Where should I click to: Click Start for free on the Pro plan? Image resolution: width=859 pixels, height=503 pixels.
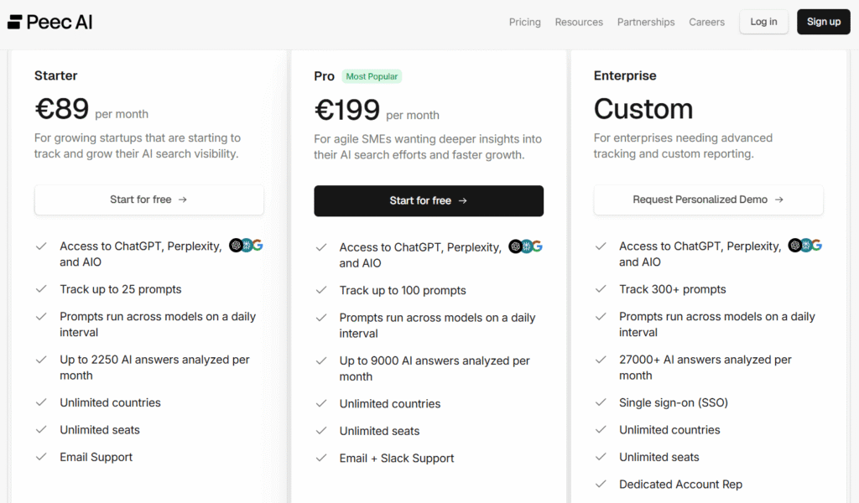tap(429, 201)
